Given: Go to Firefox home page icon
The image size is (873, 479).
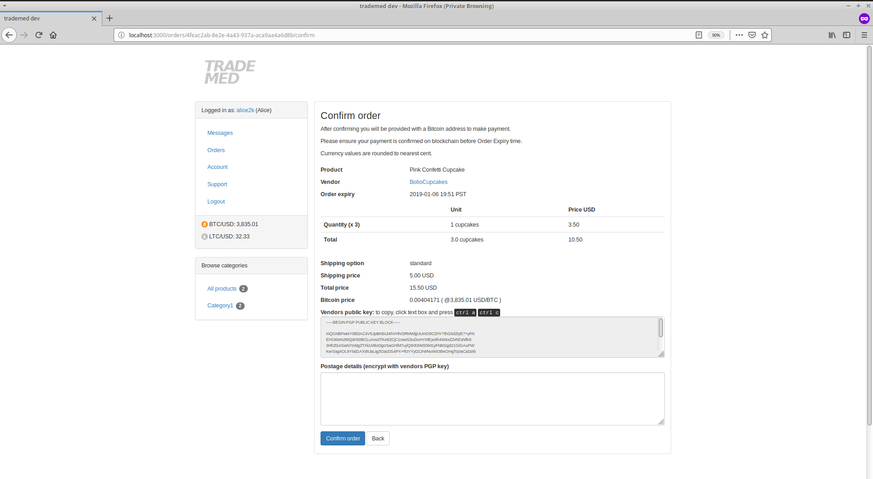Looking at the screenshot, I should (53, 35).
